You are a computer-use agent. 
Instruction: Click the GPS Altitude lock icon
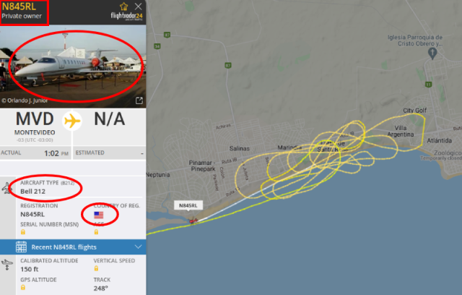(x=23, y=287)
